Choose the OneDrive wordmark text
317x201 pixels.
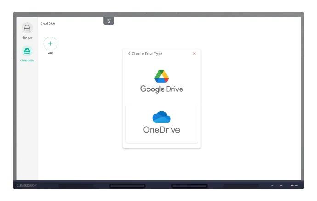pyautogui.click(x=161, y=130)
